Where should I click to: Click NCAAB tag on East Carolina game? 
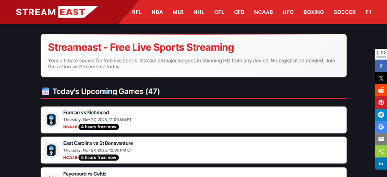click(x=70, y=158)
